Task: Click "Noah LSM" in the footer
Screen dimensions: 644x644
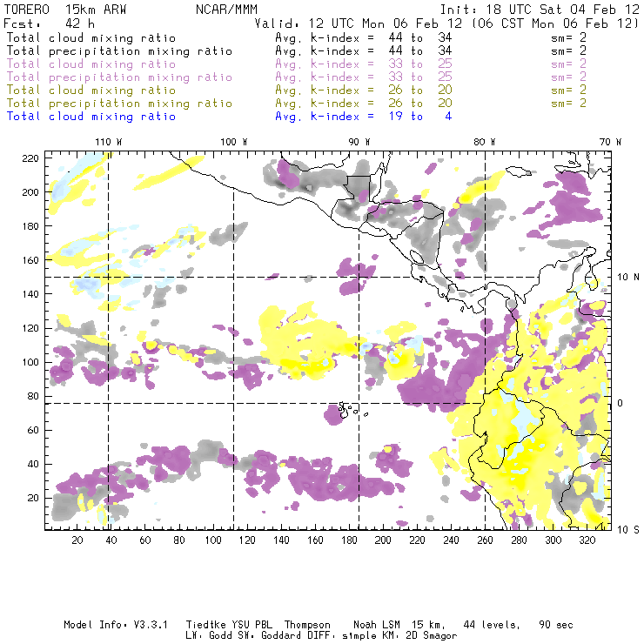Action: coord(376,625)
